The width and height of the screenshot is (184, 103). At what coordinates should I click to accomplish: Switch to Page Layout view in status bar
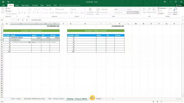coord(157,102)
